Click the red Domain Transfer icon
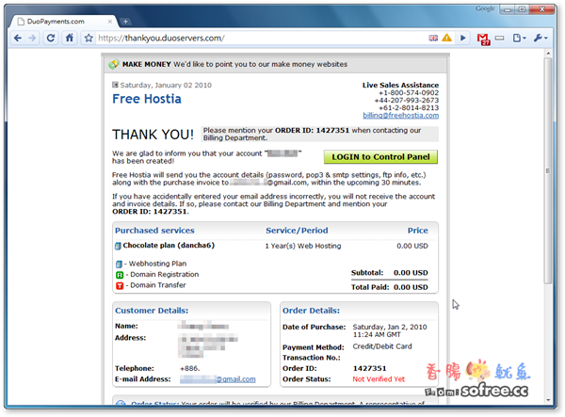 (x=120, y=285)
